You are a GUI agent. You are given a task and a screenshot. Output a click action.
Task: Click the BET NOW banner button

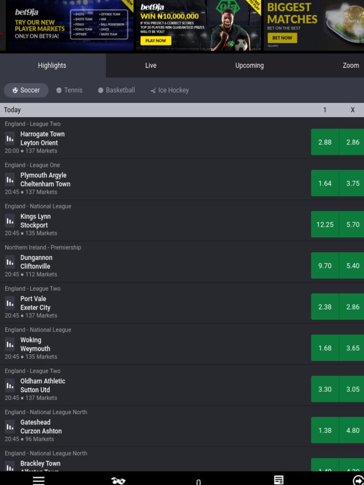282,38
